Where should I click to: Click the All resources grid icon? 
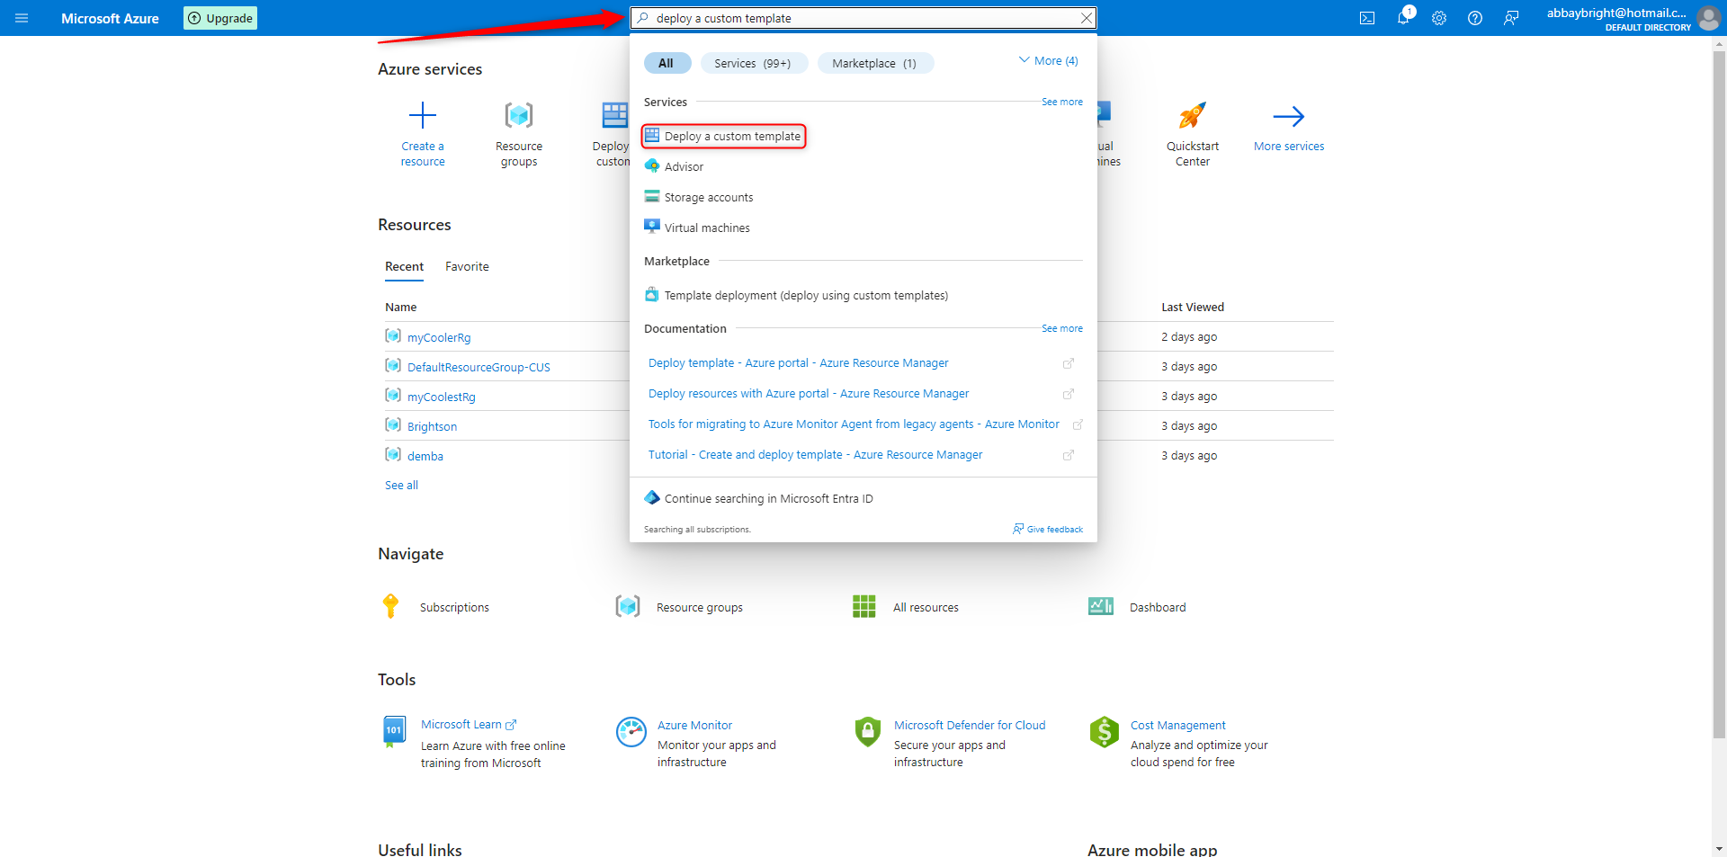pyautogui.click(x=864, y=607)
